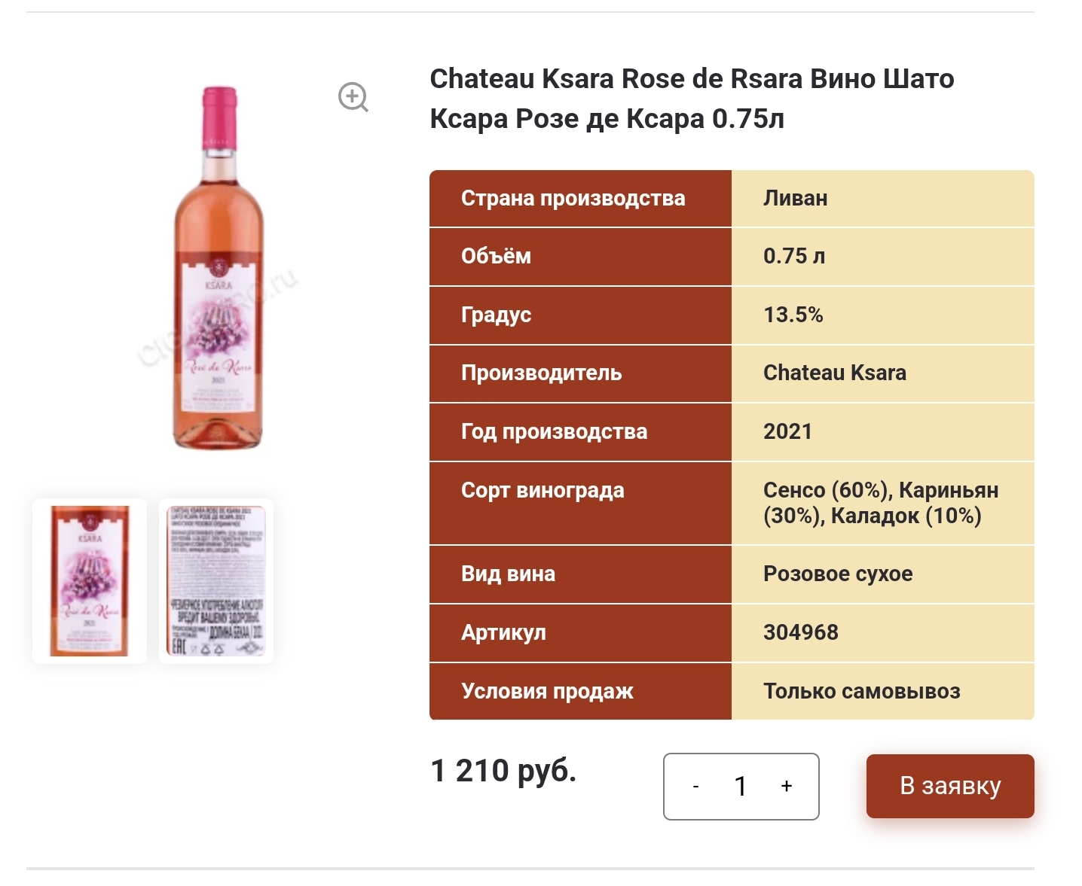Click the "Chateau Ksara" producer value
The image size is (1082, 886).
(834, 373)
